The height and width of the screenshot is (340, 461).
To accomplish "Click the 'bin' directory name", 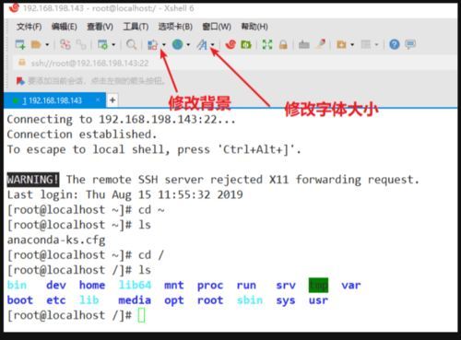I will (17, 285).
